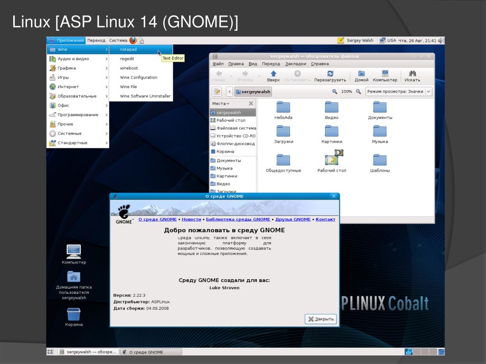Select Файловая система in sidebar
This screenshot has height=364, width=486.
click(x=233, y=128)
